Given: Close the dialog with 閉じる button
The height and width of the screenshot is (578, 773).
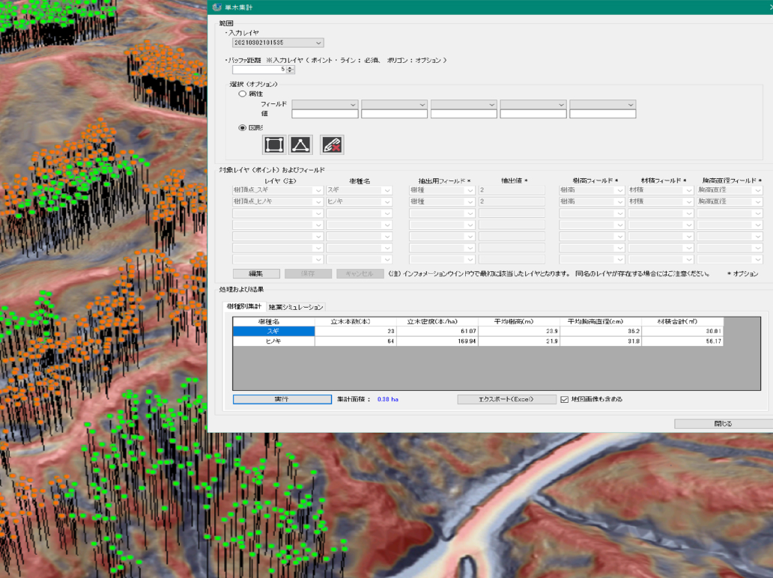Looking at the screenshot, I should pyautogui.click(x=721, y=423).
